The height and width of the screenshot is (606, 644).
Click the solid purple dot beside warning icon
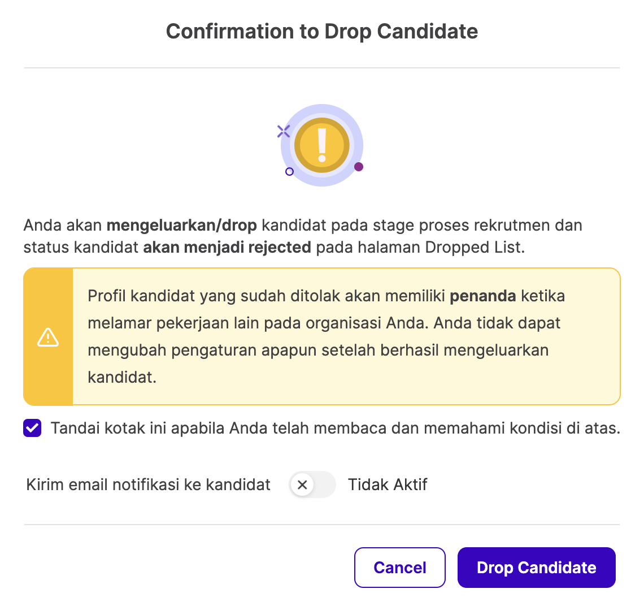pos(359,167)
